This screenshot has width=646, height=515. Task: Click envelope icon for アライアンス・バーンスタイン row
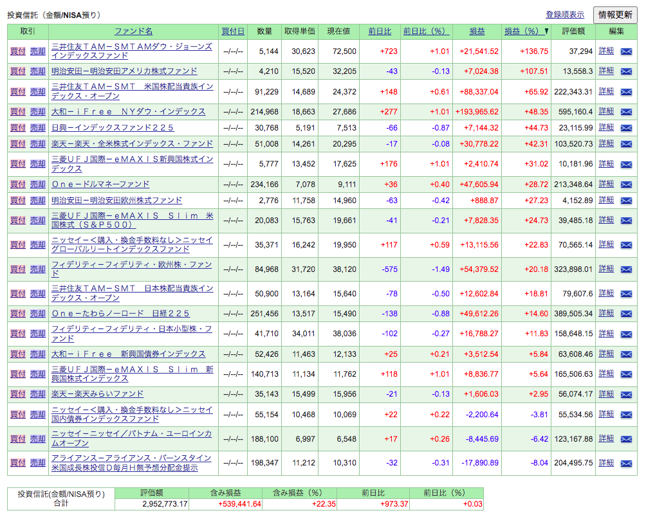[626, 464]
